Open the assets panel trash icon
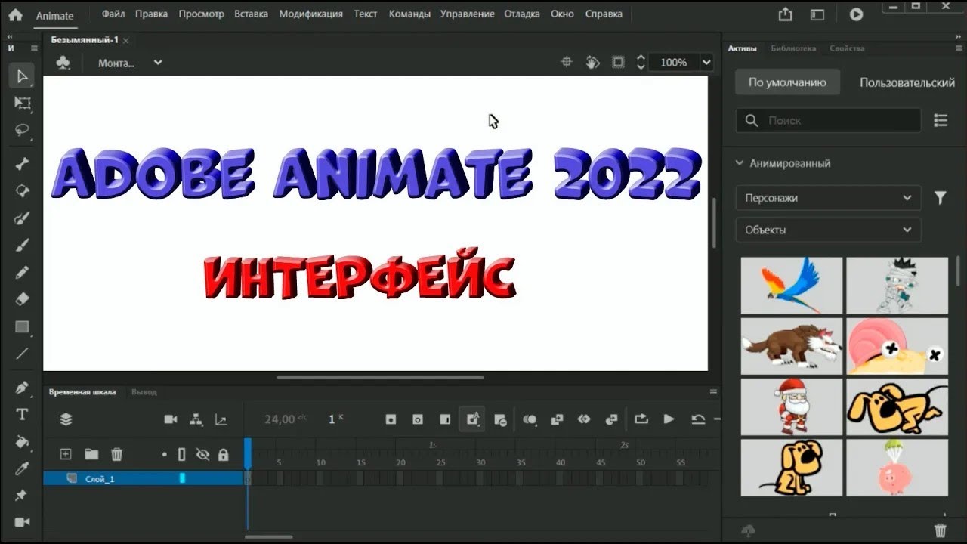 click(941, 530)
